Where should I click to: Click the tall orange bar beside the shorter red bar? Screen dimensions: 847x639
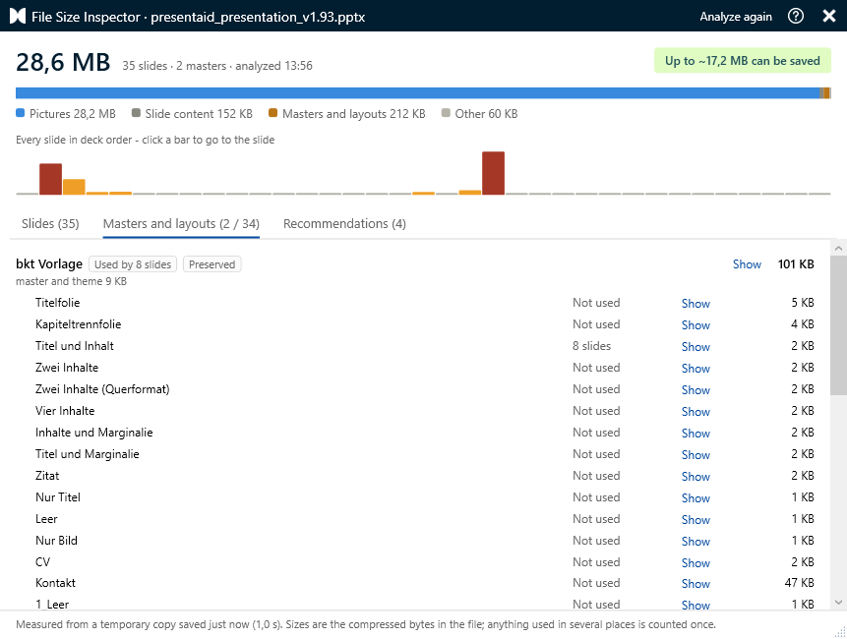[74, 187]
